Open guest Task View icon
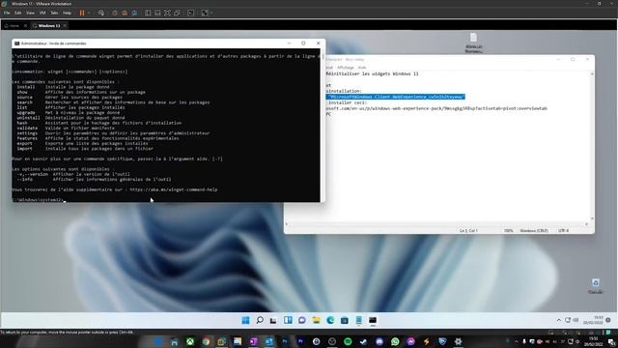The width and height of the screenshot is (618, 348). point(273,320)
